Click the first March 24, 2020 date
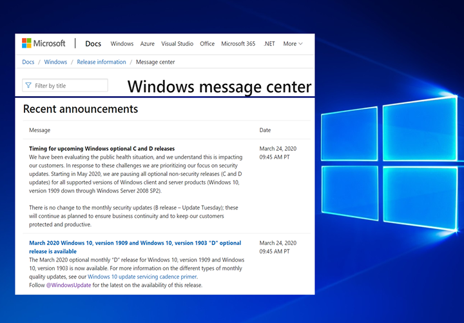This screenshot has width=464, height=323. pos(278,149)
